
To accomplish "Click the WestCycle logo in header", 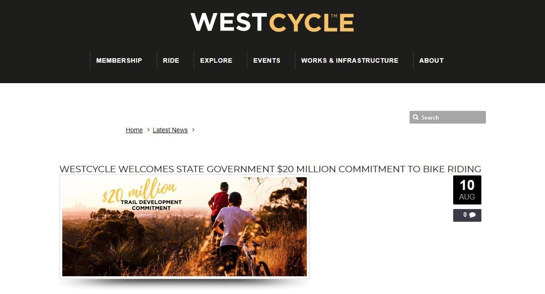I will pos(272,22).
